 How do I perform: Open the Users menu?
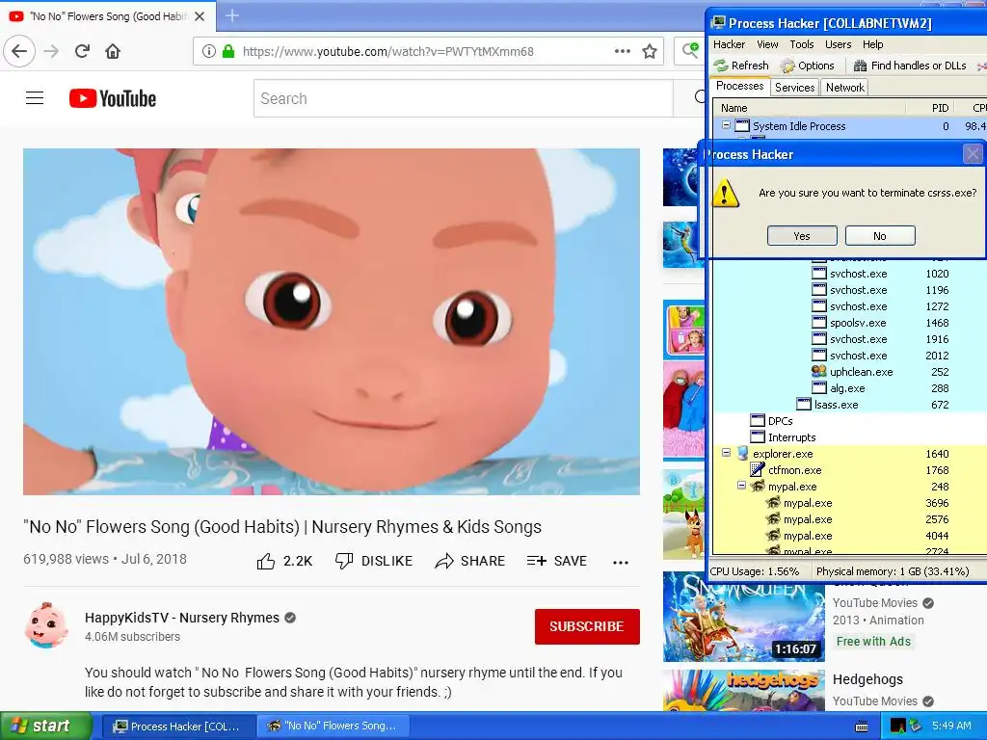pyautogui.click(x=839, y=44)
